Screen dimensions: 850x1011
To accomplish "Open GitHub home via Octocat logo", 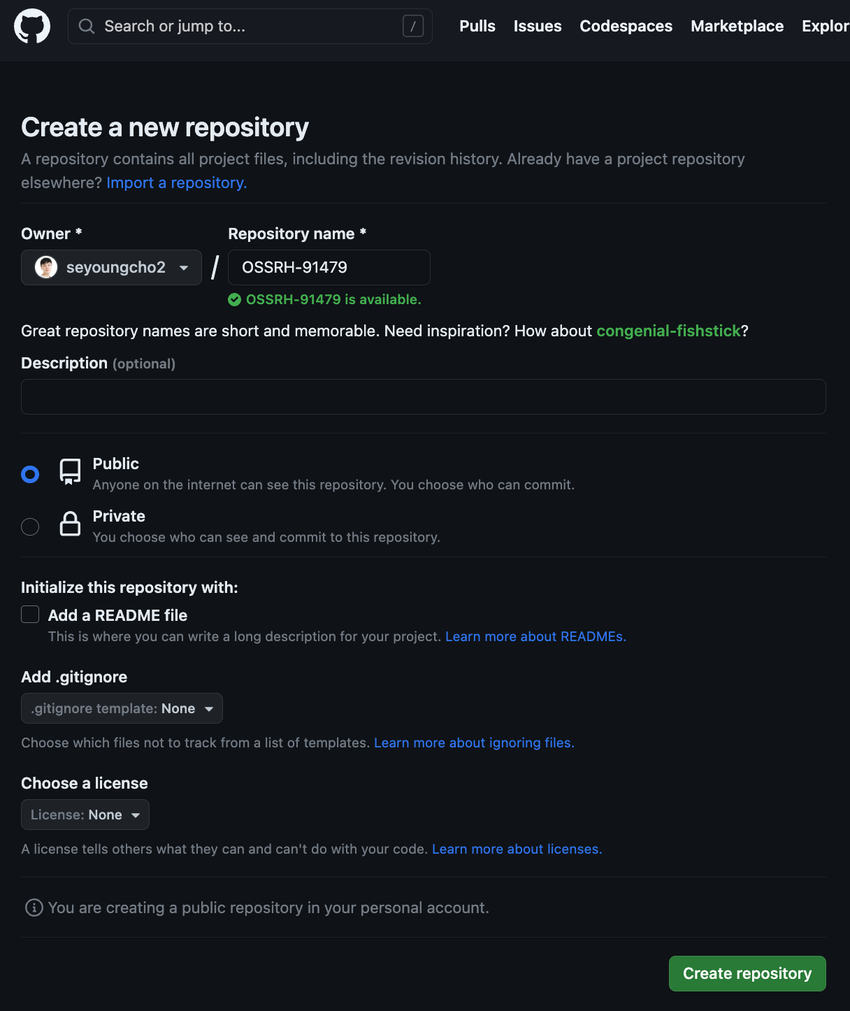I will click(32, 27).
